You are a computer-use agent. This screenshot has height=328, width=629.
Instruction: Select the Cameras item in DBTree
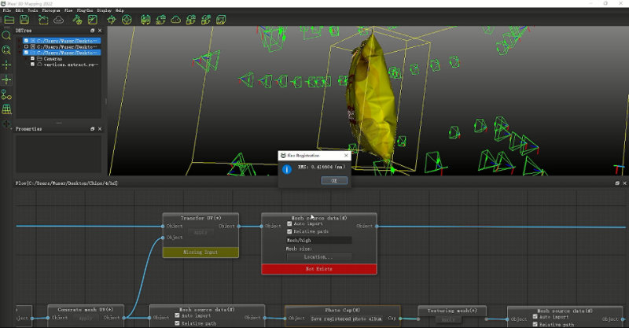pyautogui.click(x=53, y=59)
